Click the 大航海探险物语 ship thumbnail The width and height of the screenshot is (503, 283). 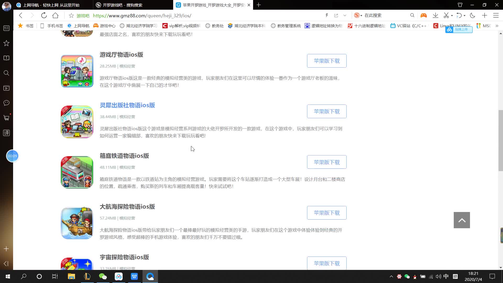[77, 223]
